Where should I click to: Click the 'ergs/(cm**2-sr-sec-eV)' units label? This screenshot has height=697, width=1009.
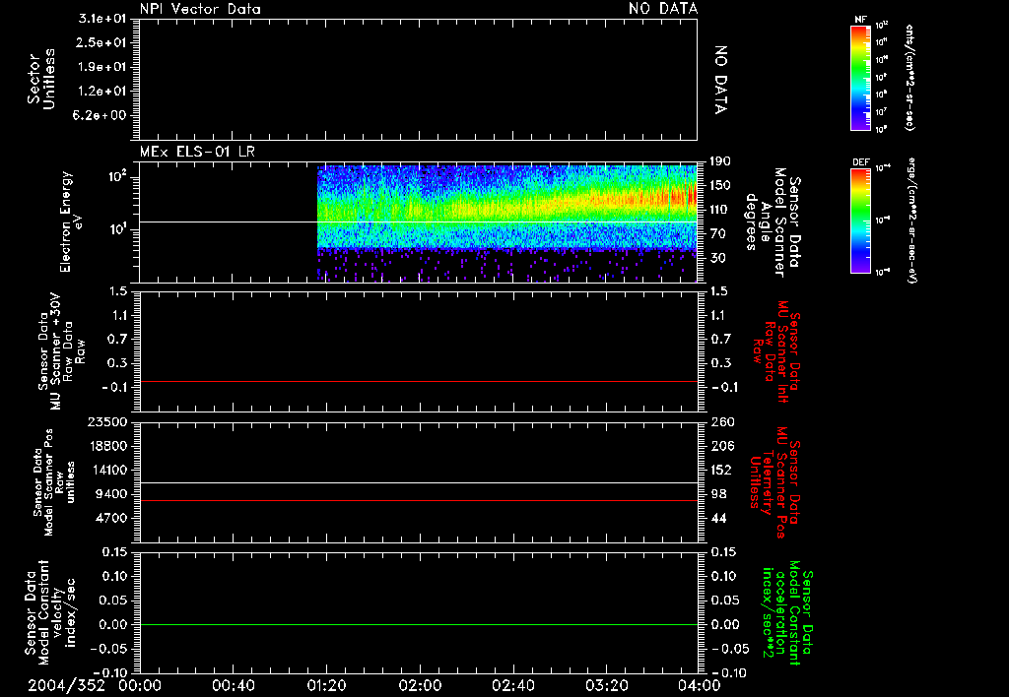coord(911,221)
